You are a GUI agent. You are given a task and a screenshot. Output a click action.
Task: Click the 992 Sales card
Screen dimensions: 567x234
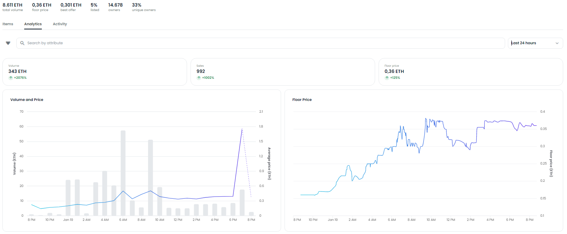pos(282,72)
